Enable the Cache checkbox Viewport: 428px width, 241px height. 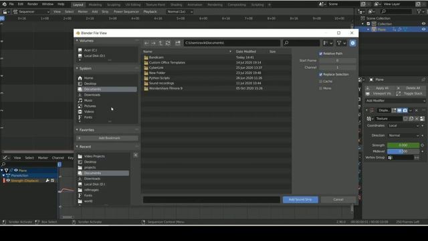[321, 82]
